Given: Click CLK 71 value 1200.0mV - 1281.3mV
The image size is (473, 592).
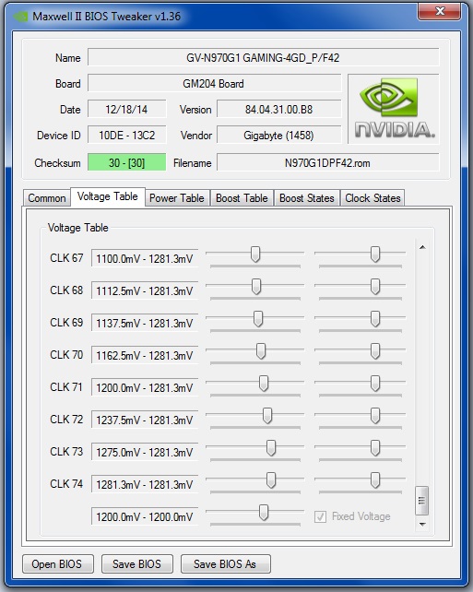Looking at the screenshot, I should click(145, 388).
